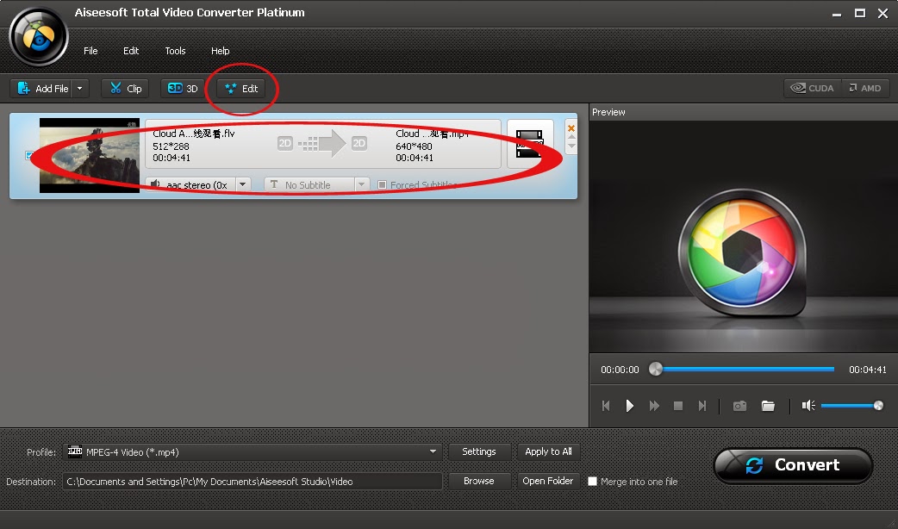Click the preview seek bar handle

point(655,370)
